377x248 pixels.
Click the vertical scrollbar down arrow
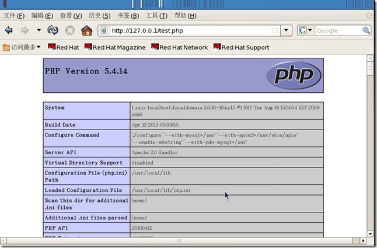pos(370,233)
